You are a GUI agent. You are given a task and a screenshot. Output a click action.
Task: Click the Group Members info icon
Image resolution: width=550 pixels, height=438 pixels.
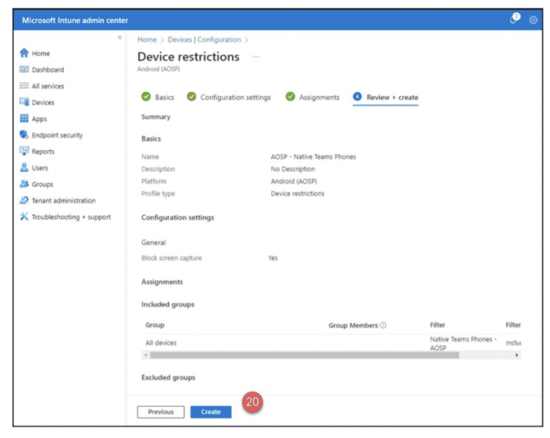pyautogui.click(x=383, y=325)
